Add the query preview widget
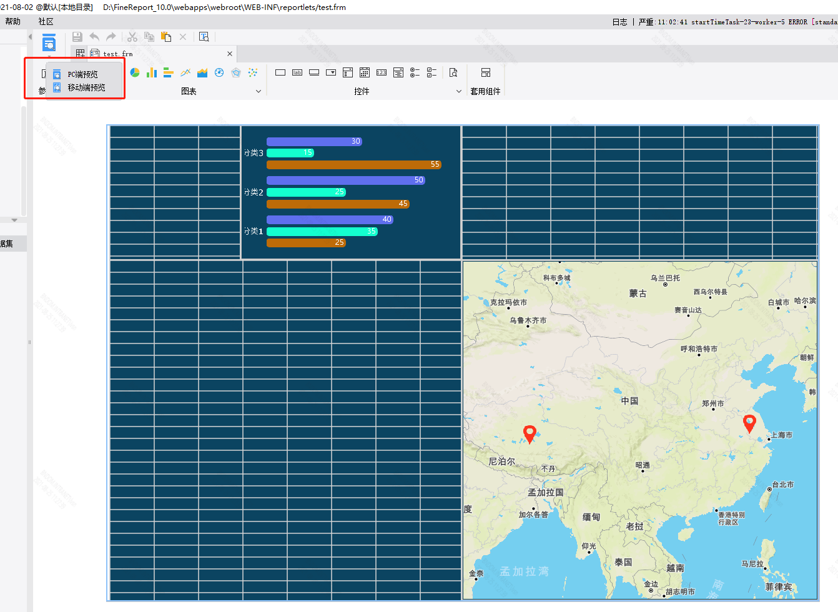The width and height of the screenshot is (838, 612). click(x=453, y=72)
